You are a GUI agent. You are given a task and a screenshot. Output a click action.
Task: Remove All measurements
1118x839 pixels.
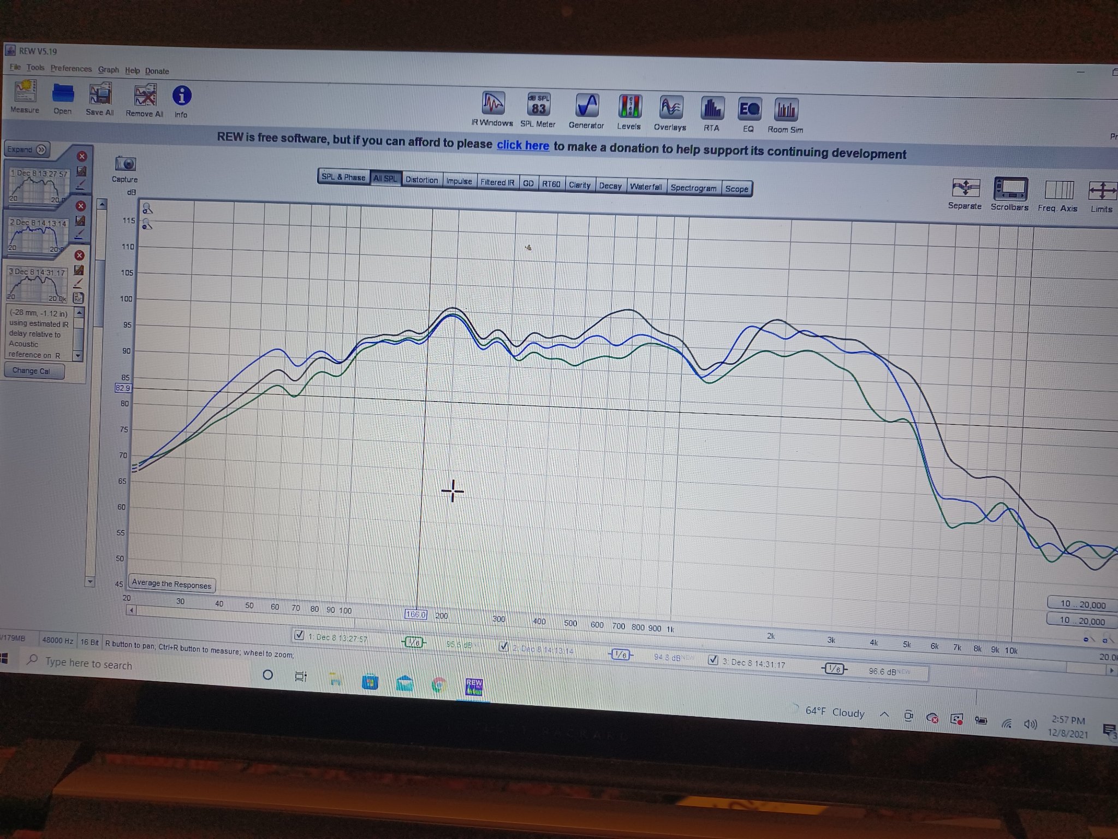click(145, 101)
